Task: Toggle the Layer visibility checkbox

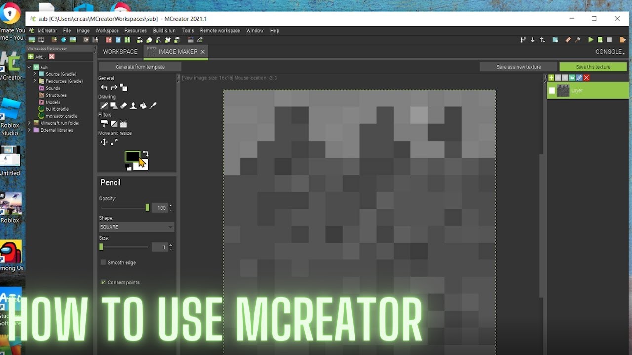Action: (552, 91)
